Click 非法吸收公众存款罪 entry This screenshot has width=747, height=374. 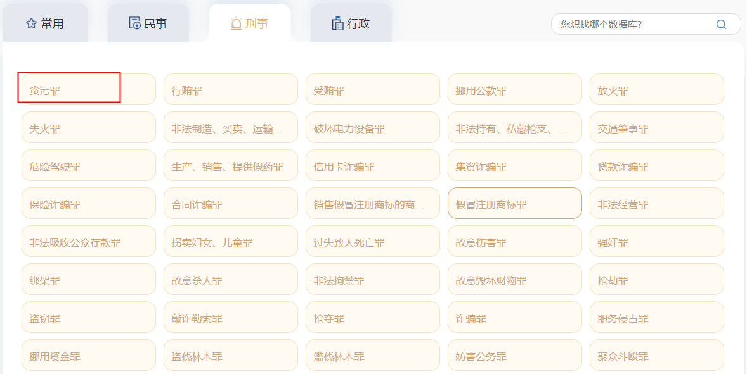click(88, 241)
